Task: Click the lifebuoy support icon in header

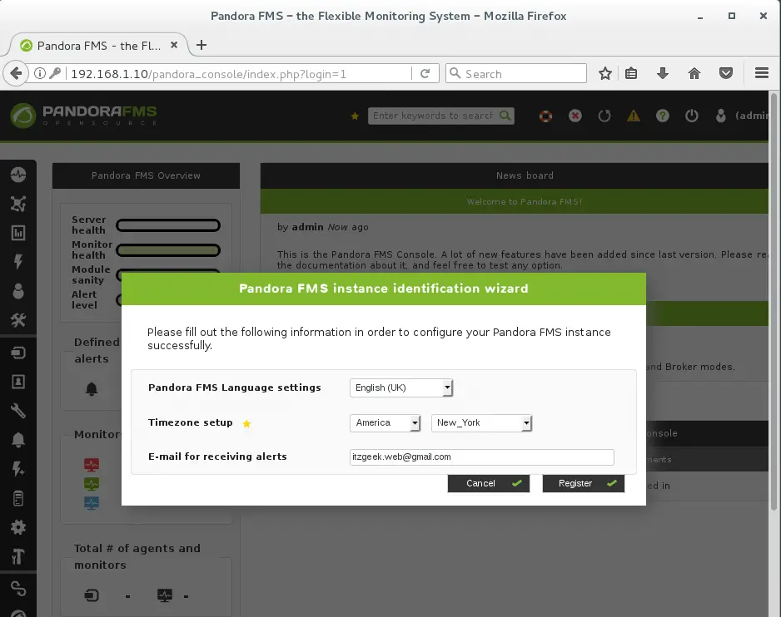Action: (x=545, y=116)
